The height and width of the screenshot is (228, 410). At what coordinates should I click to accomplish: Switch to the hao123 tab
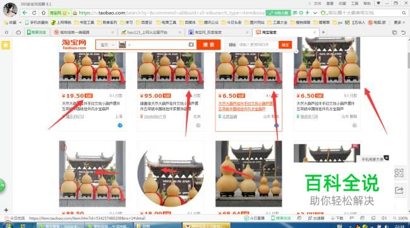click(x=150, y=32)
